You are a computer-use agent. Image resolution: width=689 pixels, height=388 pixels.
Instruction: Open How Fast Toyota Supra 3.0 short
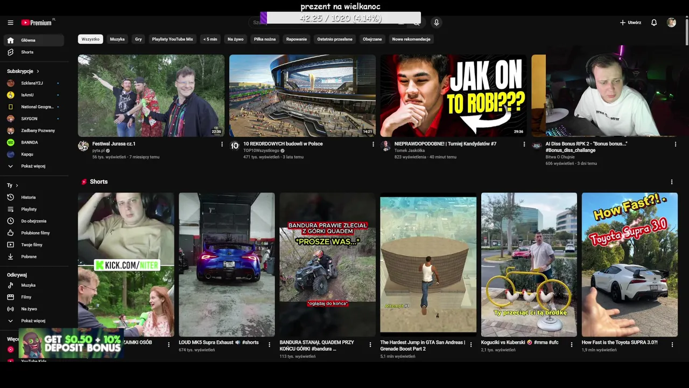click(630, 265)
